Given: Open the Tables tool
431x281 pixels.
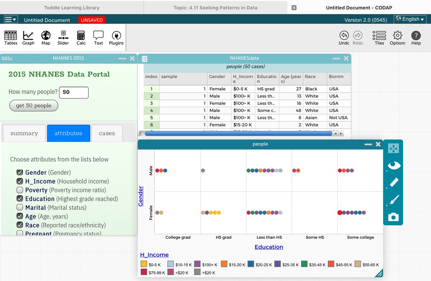Looking at the screenshot, I should tap(11, 38).
